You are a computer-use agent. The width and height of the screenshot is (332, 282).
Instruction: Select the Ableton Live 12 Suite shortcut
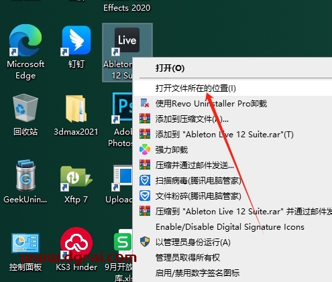click(127, 40)
